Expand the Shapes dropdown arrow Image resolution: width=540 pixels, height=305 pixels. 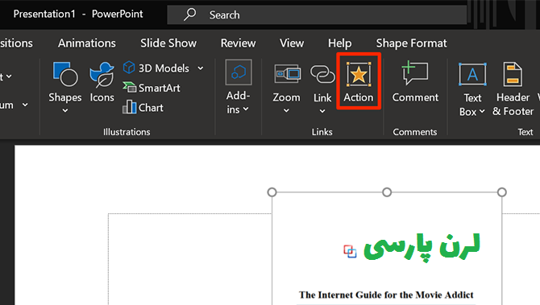[x=65, y=111]
